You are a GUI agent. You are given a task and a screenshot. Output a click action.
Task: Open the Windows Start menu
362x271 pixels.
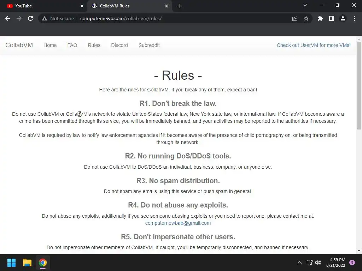(x=11, y=263)
